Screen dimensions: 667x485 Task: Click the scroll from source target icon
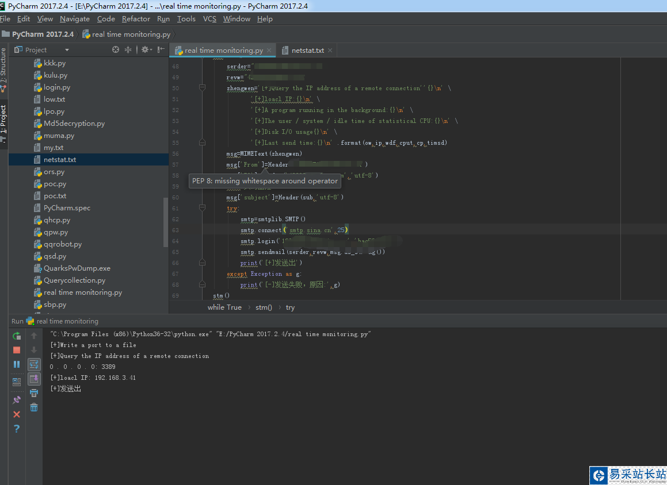[x=116, y=50]
